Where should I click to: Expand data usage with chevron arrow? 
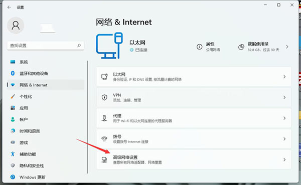(287, 46)
